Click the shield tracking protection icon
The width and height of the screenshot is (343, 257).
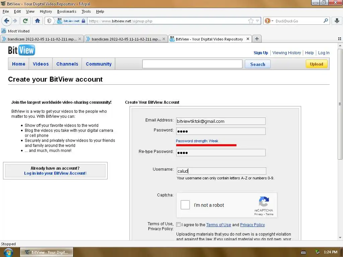coord(49,21)
